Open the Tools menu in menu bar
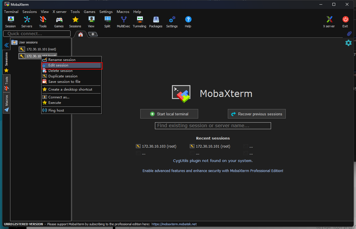The width and height of the screenshot is (356, 229). (75, 12)
